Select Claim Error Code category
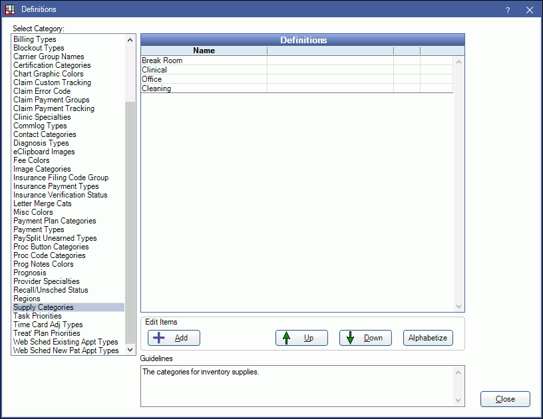 click(69, 91)
